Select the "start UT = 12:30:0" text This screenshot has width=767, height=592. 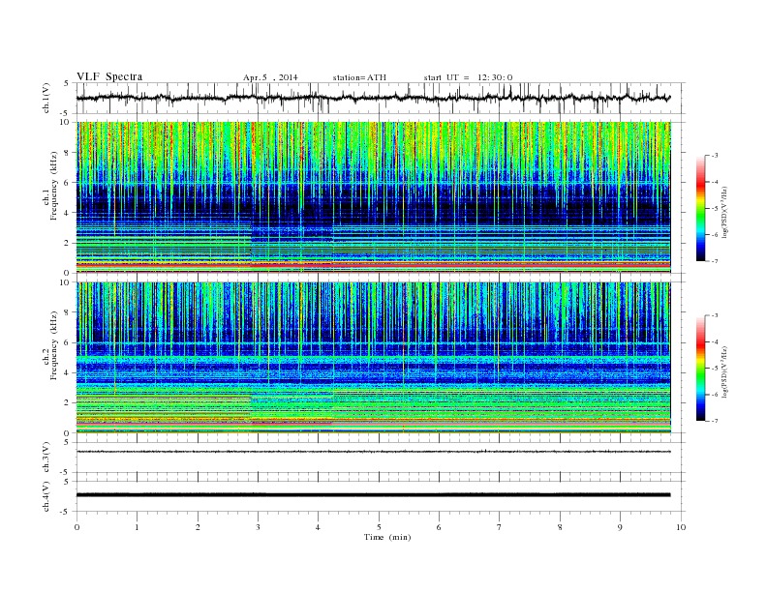coord(468,77)
